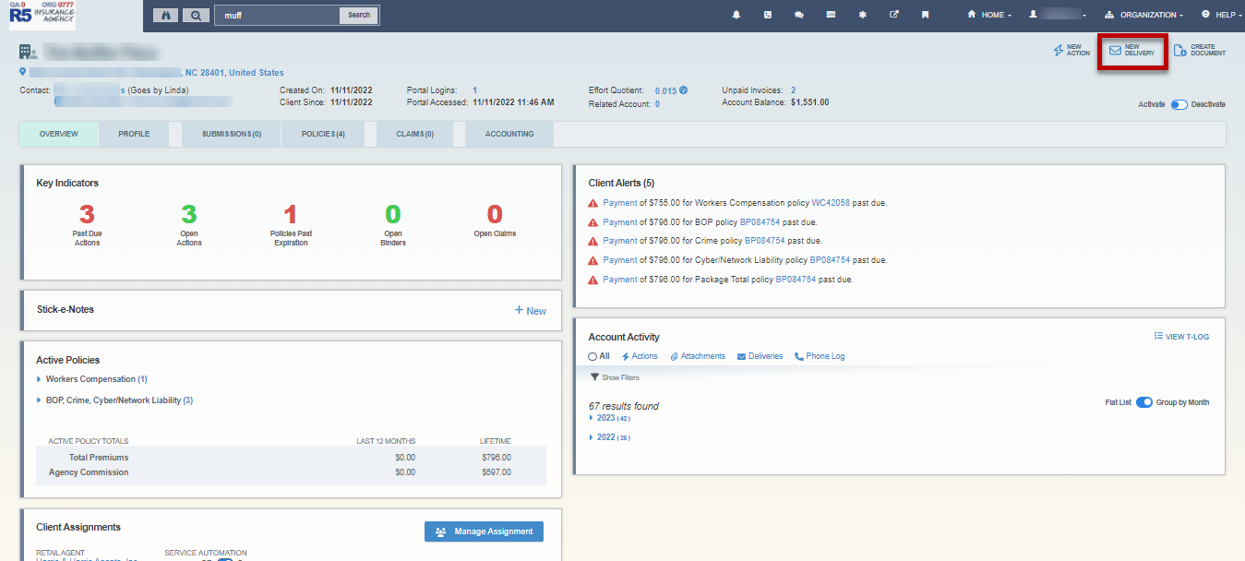
Task: Toggle Flat List / Group by Month switch
Action: (1143, 402)
